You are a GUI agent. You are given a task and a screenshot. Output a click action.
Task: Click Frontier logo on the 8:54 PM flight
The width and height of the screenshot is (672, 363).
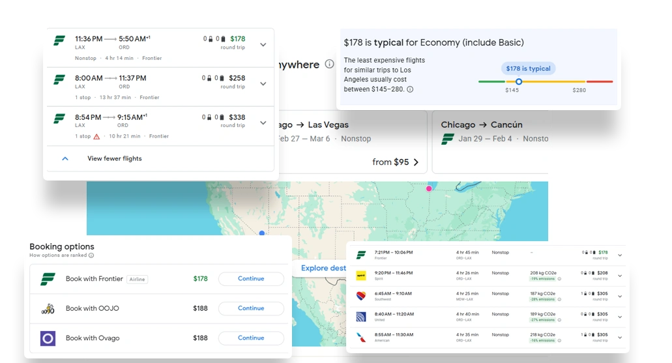click(59, 119)
